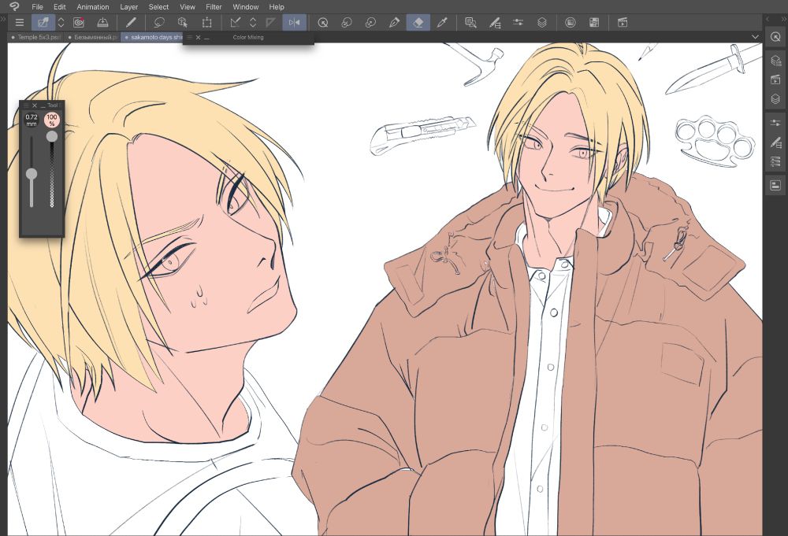Viewport: 788px width, 536px height.
Task: Click the ruler snap checkmark icon
Action: click(x=235, y=23)
